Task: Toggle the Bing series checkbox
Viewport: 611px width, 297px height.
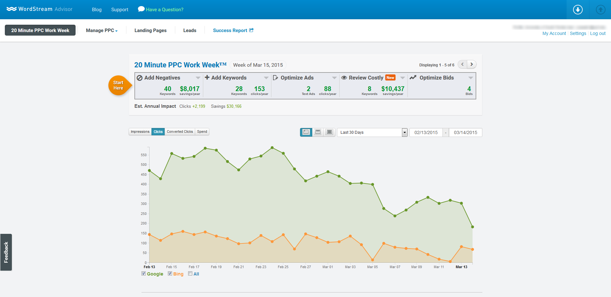Action: coord(170,274)
